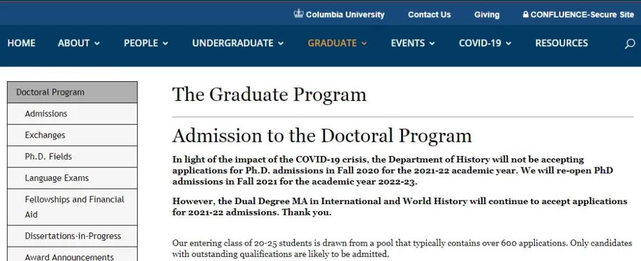Open Admissions in the sidebar
Image resolution: width=641 pixels, height=261 pixels.
[x=46, y=113]
